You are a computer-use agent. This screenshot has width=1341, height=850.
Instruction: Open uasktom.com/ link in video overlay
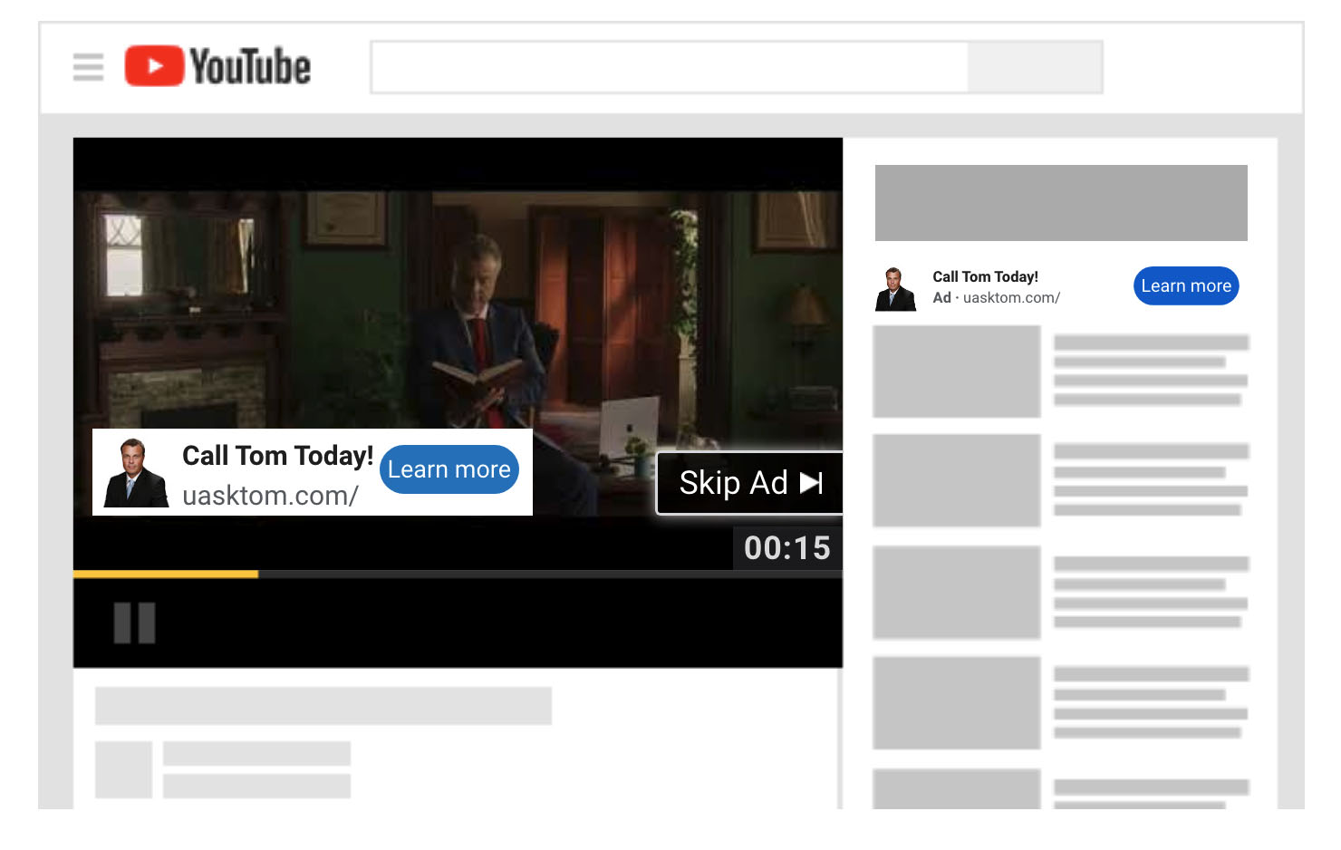point(270,496)
